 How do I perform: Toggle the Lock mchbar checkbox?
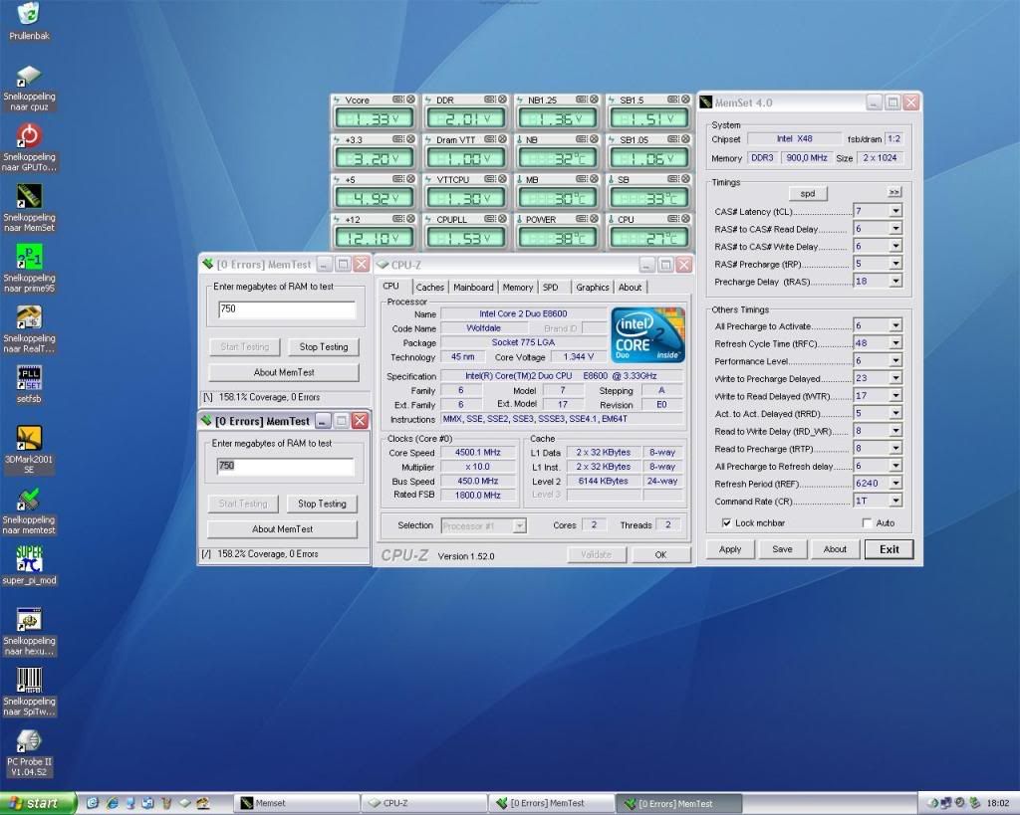click(726, 522)
